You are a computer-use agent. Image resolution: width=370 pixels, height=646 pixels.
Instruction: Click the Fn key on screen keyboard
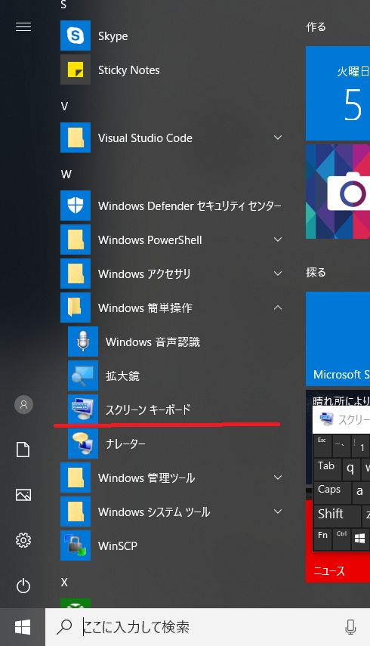322,539
